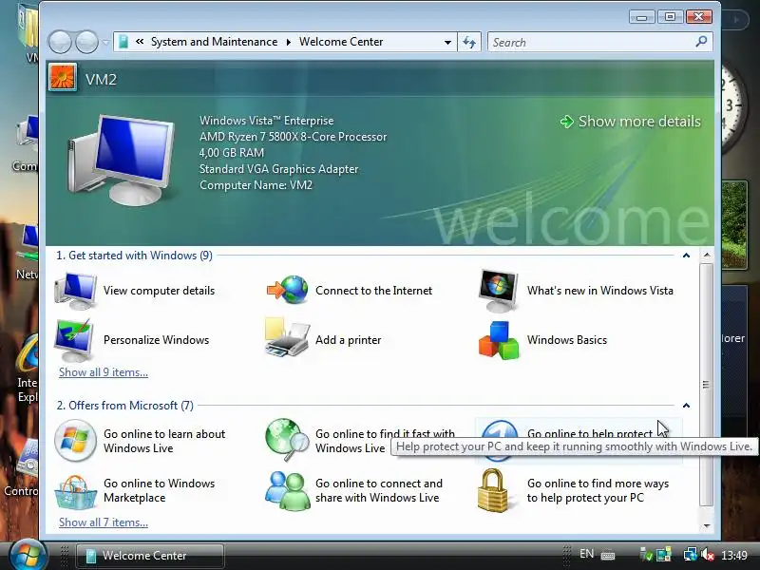This screenshot has width=760, height=570.
Task: Click the search magnifier icon
Action: [701, 42]
